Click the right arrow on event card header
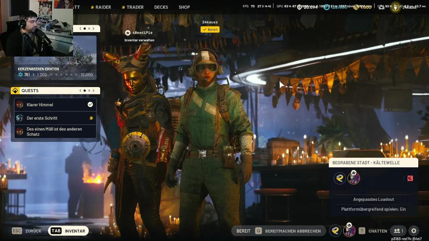429x241 pixels. [x=94, y=28]
